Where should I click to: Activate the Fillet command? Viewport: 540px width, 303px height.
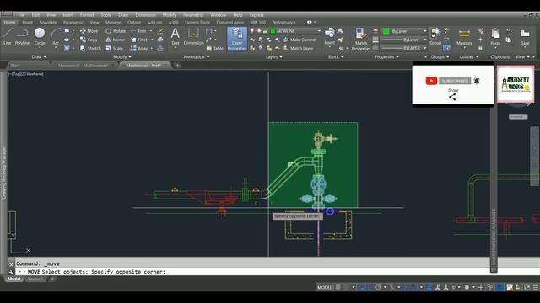coord(139,40)
